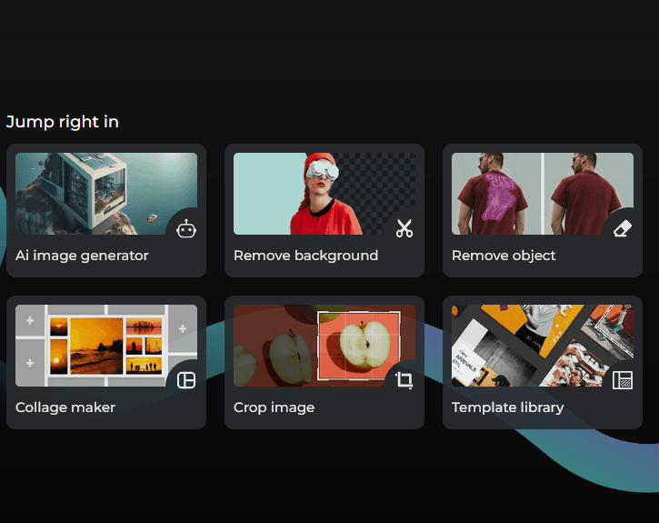The height and width of the screenshot is (523, 659).
Task: Select the "Remove background" text label
Action: coord(305,256)
